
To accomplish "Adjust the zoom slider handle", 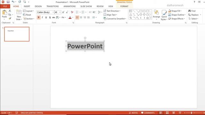I will click(192, 113).
